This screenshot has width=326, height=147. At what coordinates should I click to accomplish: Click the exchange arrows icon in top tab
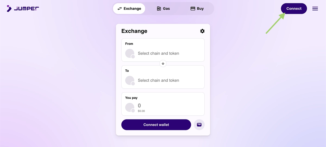coord(120,9)
